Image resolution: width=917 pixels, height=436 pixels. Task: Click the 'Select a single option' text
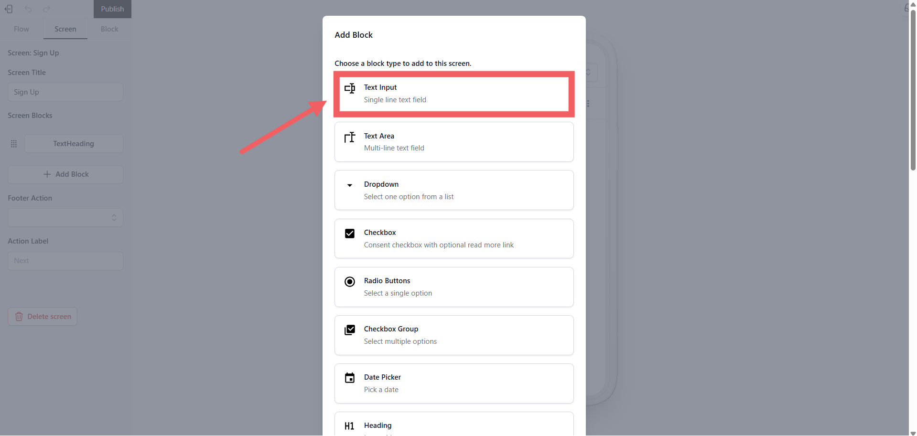pos(398,293)
